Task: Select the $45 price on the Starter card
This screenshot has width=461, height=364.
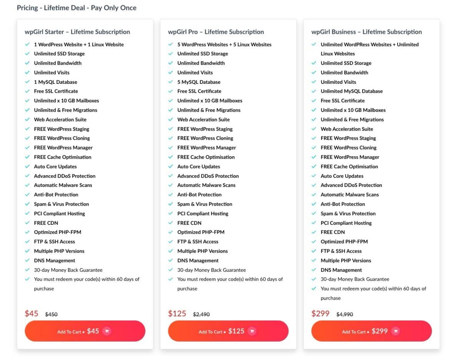Action: pos(31,313)
